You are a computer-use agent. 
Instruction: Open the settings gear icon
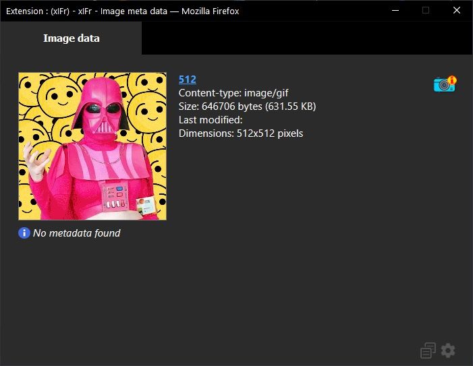[x=448, y=350]
